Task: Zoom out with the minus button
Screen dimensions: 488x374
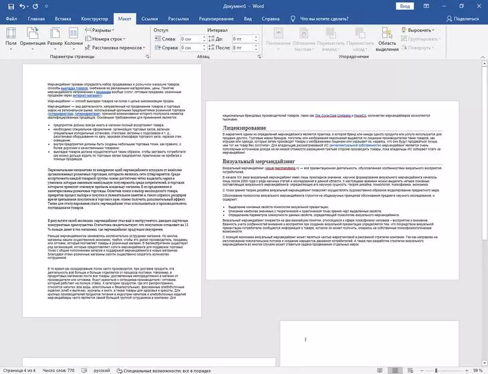Action: (x=422, y=371)
